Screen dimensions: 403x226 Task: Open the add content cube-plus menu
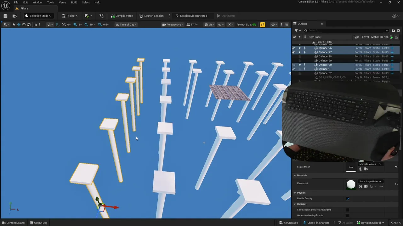tap(88, 16)
